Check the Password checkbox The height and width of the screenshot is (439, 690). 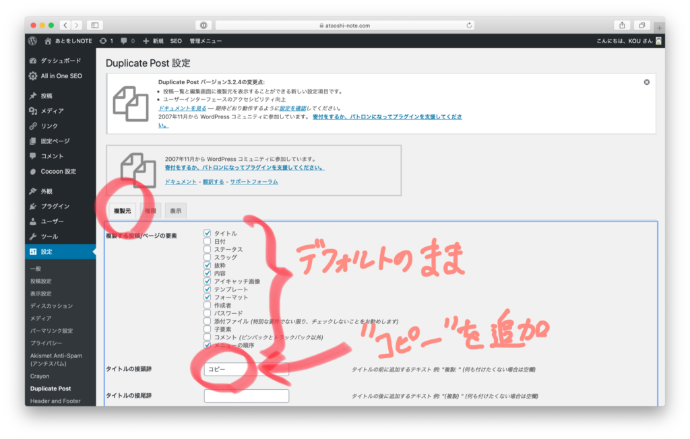[208, 313]
